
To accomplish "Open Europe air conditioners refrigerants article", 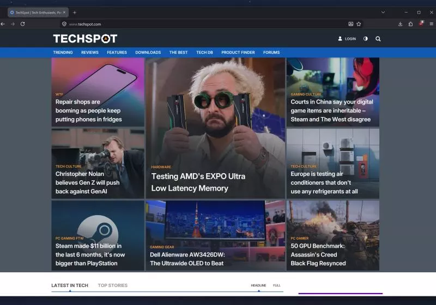I will [324, 182].
